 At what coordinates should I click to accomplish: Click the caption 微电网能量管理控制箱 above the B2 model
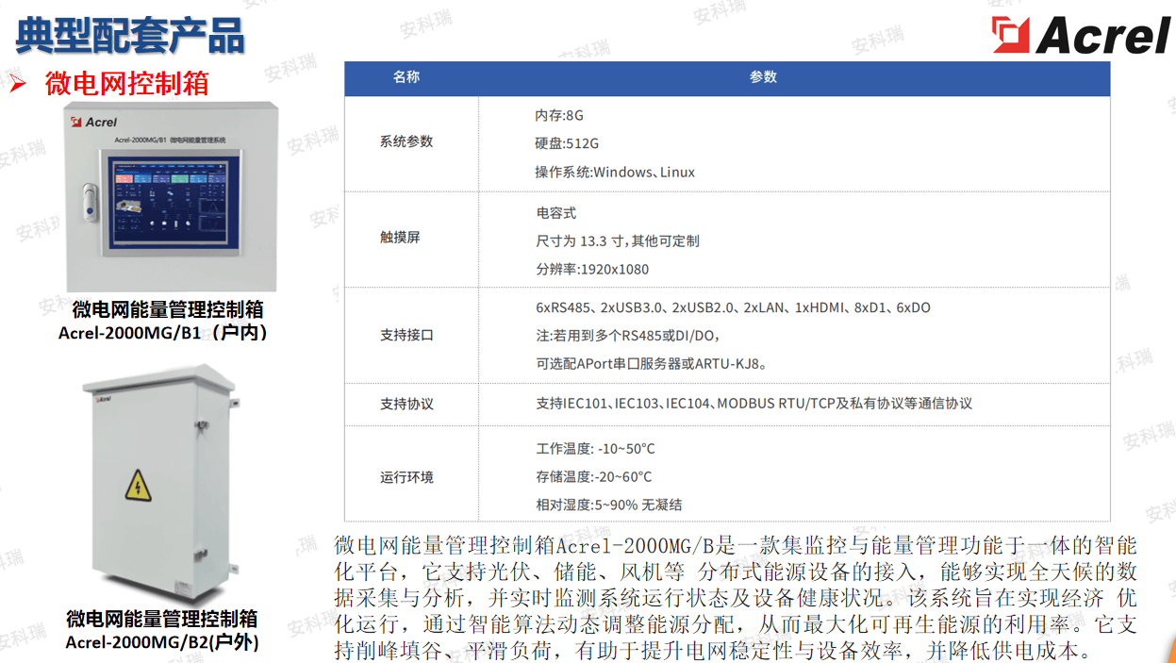162,620
